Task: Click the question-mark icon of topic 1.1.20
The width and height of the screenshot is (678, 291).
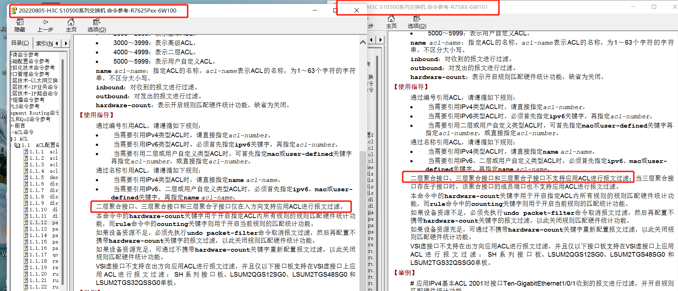Action: tap(26, 274)
